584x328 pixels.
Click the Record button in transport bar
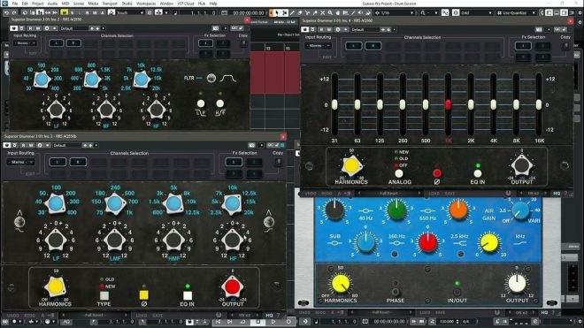(x=288, y=321)
